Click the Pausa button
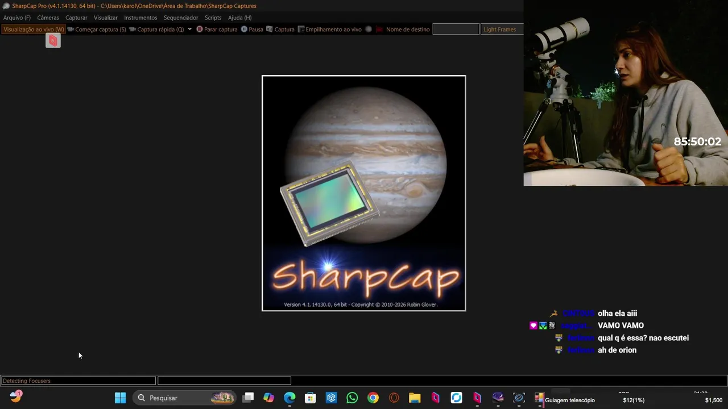Image resolution: width=728 pixels, height=409 pixels. [x=252, y=30]
